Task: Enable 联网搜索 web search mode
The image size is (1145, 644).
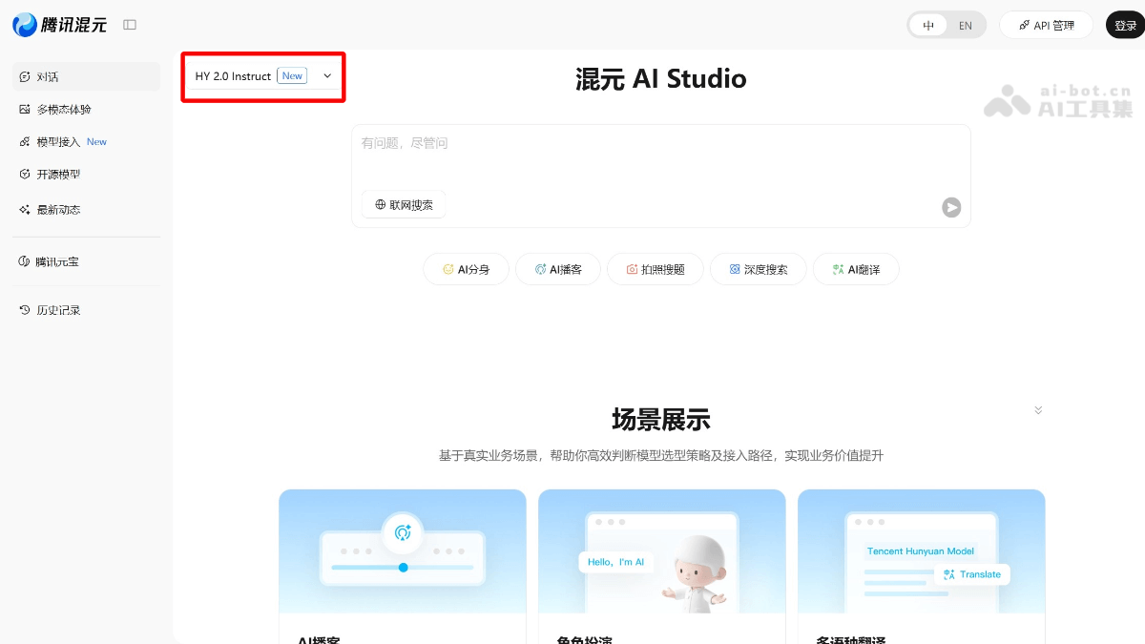Action: tap(403, 204)
